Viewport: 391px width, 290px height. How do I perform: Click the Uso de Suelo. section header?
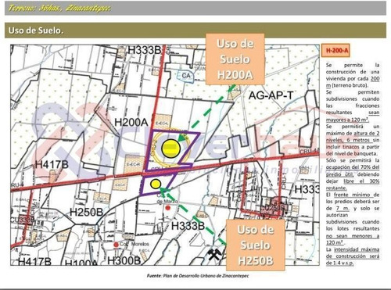pos(195,30)
